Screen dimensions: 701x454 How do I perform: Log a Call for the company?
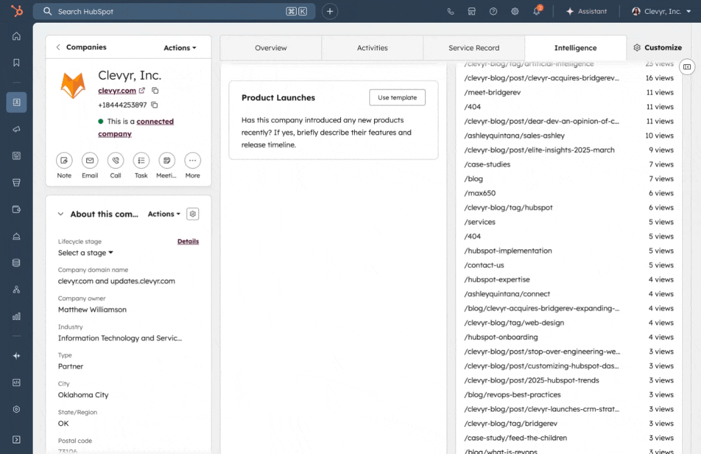[115, 160]
